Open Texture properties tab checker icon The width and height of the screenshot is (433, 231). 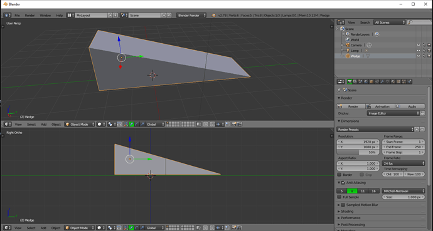coord(398,82)
